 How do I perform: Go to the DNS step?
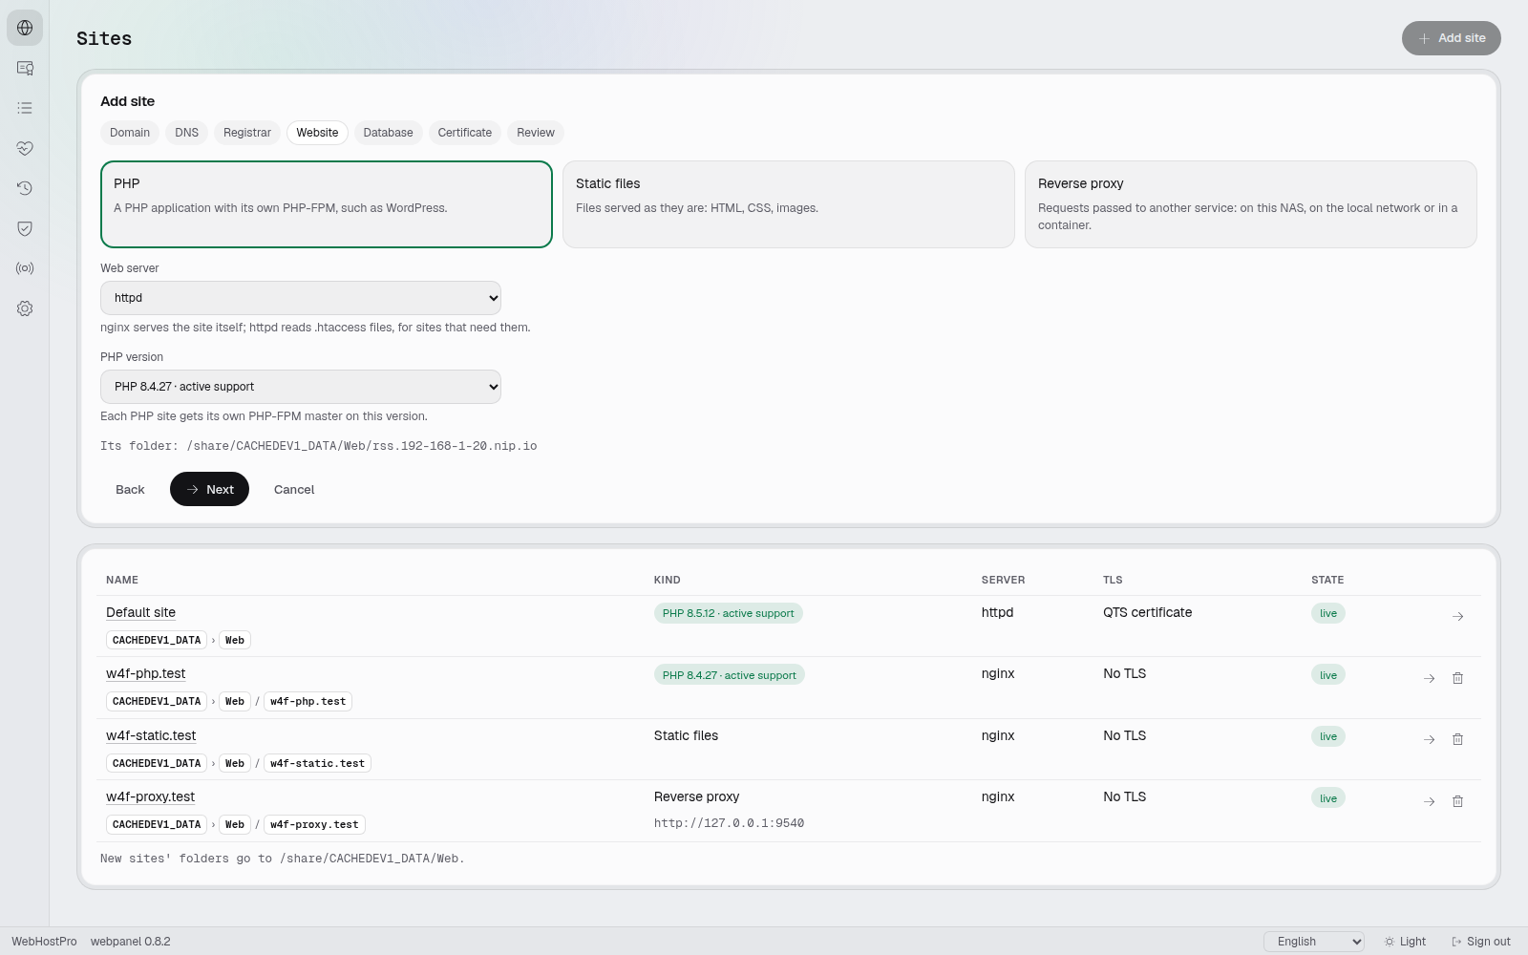(187, 133)
